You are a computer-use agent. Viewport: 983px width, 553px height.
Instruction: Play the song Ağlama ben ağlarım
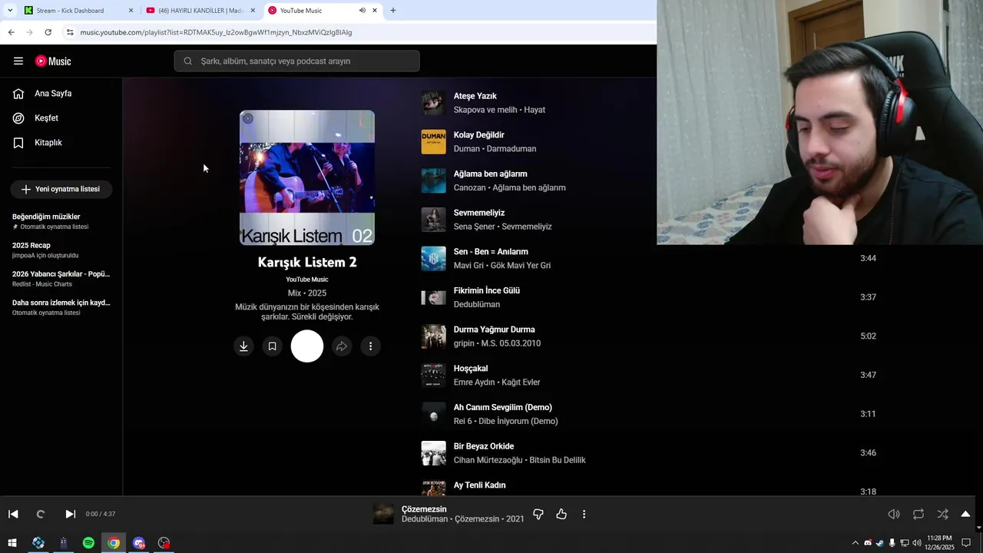click(491, 174)
